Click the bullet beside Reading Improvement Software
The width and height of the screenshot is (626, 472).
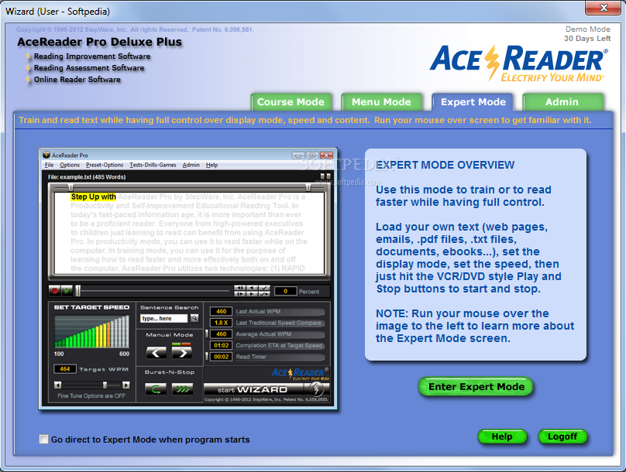pos(28,56)
